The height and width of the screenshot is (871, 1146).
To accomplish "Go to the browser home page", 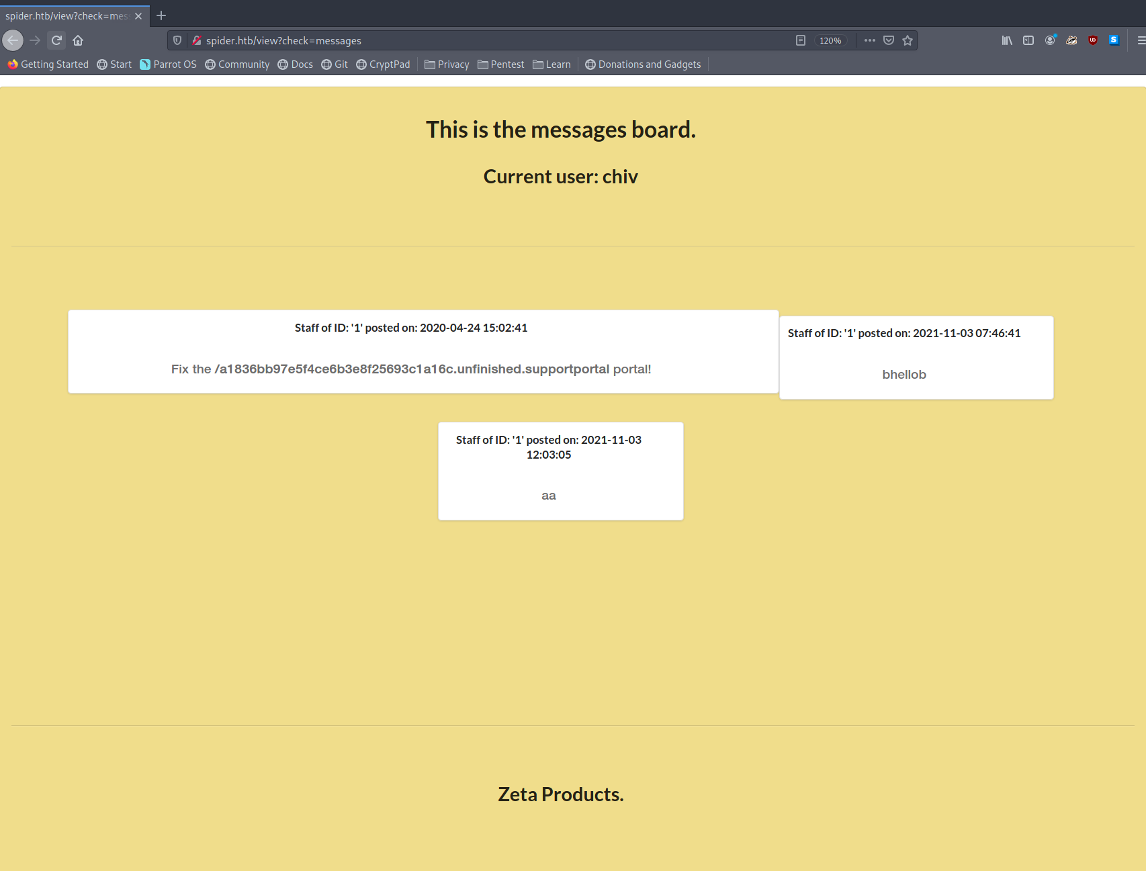I will (78, 40).
